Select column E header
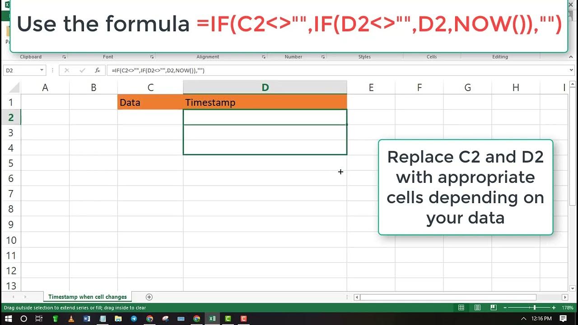Image resolution: width=578 pixels, height=325 pixels. [371, 88]
